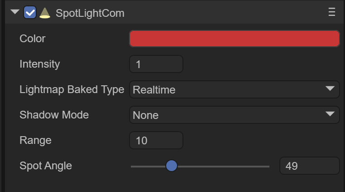Viewport: 345px width, 192px height.
Task: Click the Color property label
Action: pyautogui.click(x=33, y=39)
